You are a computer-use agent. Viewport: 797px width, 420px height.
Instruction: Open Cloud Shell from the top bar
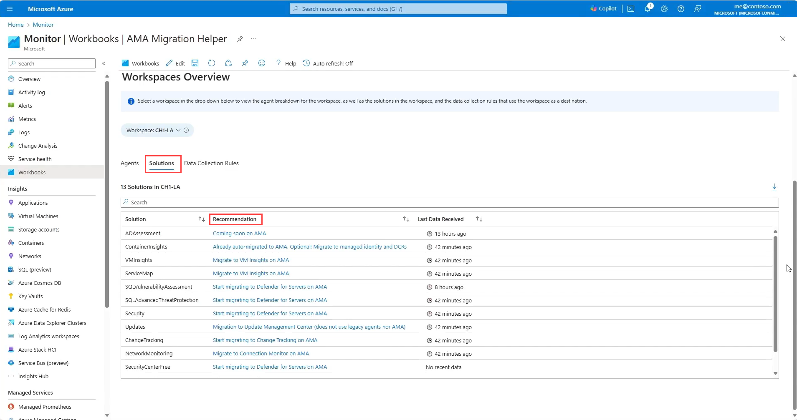pyautogui.click(x=631, y=9)
